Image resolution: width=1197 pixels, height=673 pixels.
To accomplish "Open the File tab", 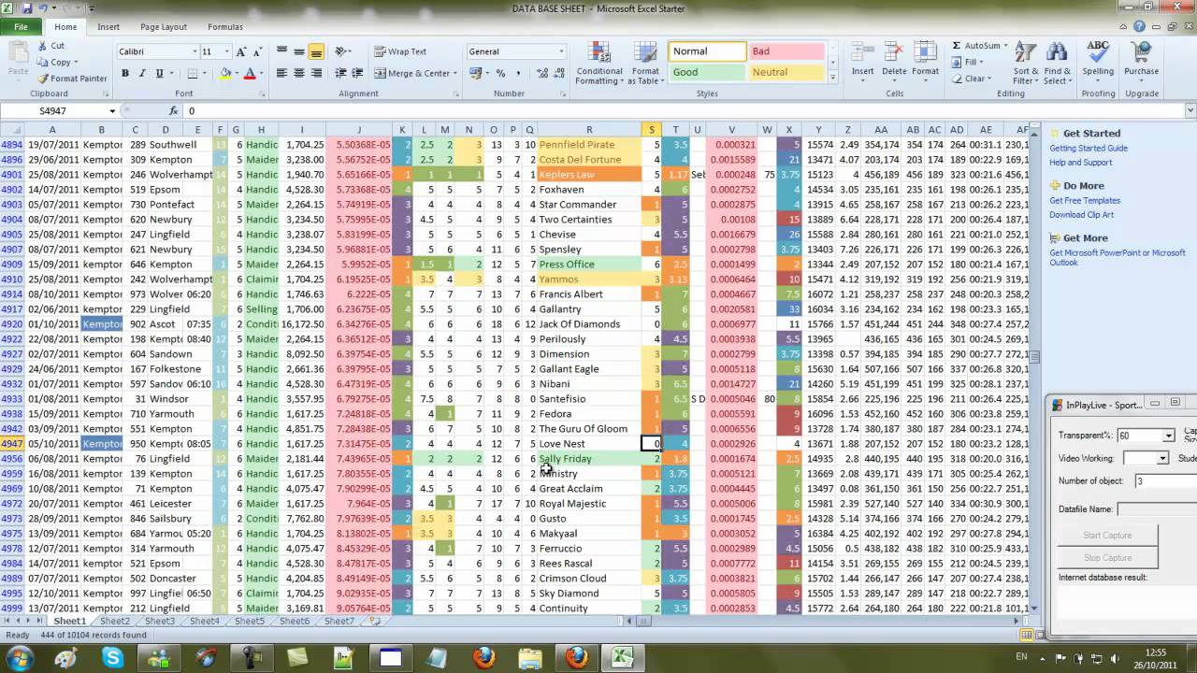I will tap(21, 27).
